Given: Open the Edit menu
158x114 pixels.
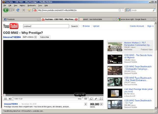Looking at the screenshot, I should (x=10, y=5).
